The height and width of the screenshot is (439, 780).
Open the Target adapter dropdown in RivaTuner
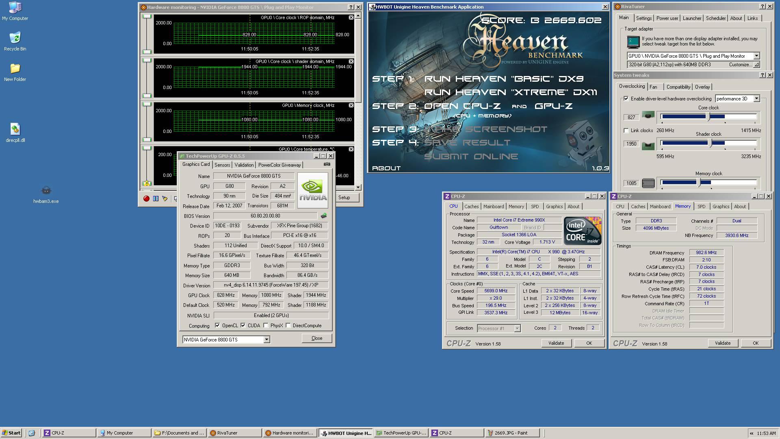[x=756, y=56]
